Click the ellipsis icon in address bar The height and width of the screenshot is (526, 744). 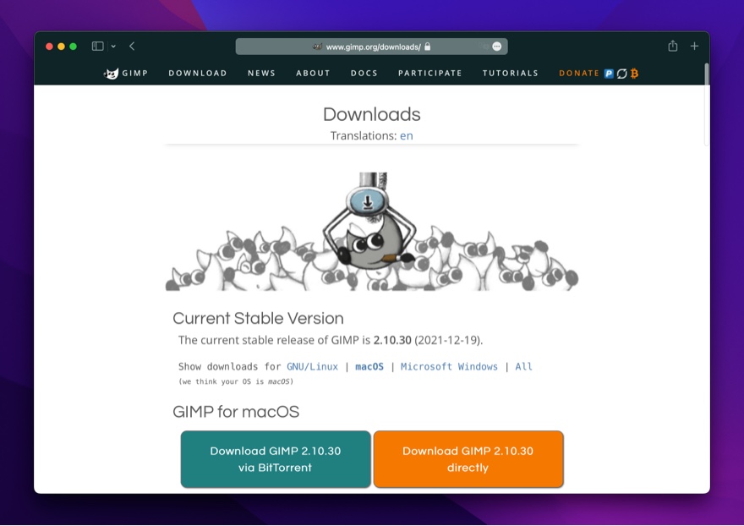[x=497, y=47]
